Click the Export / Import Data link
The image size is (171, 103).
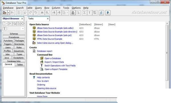click(x=54, y=62)
